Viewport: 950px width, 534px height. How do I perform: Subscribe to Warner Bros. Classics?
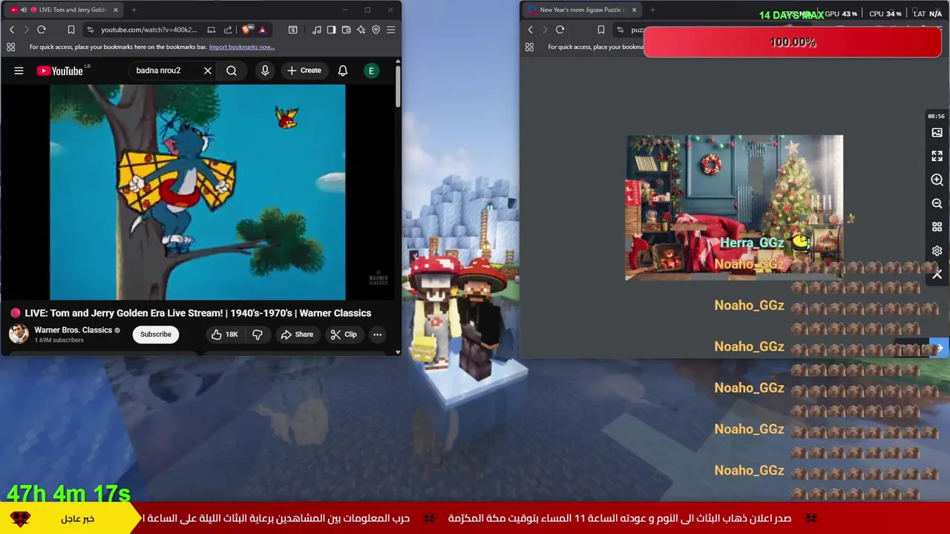tap(156, 334)
